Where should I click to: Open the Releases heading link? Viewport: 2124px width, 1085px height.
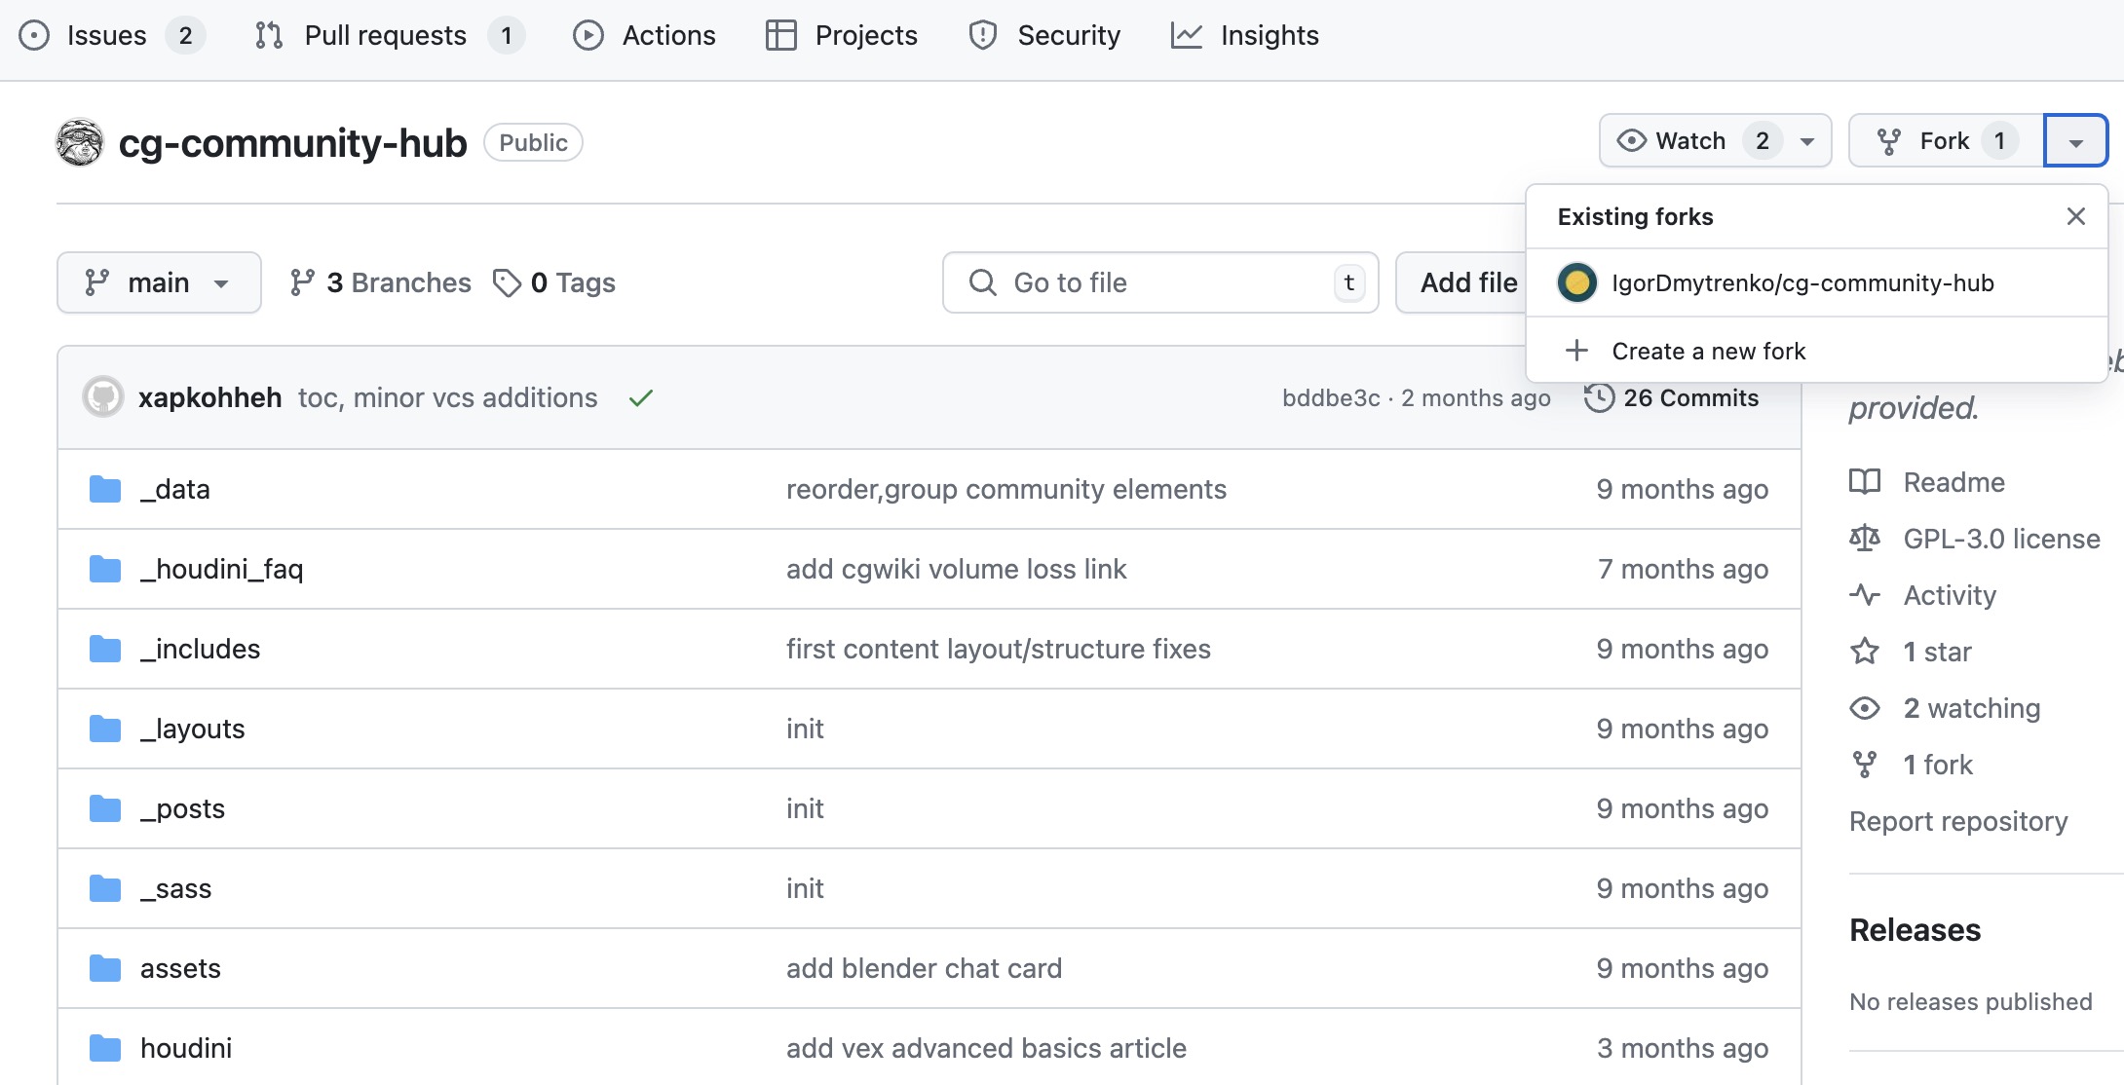pyautogui.click(x=1915, y=930)
